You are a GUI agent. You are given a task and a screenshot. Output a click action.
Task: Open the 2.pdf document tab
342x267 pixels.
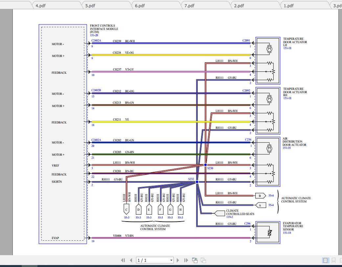(x=239, y=6)
